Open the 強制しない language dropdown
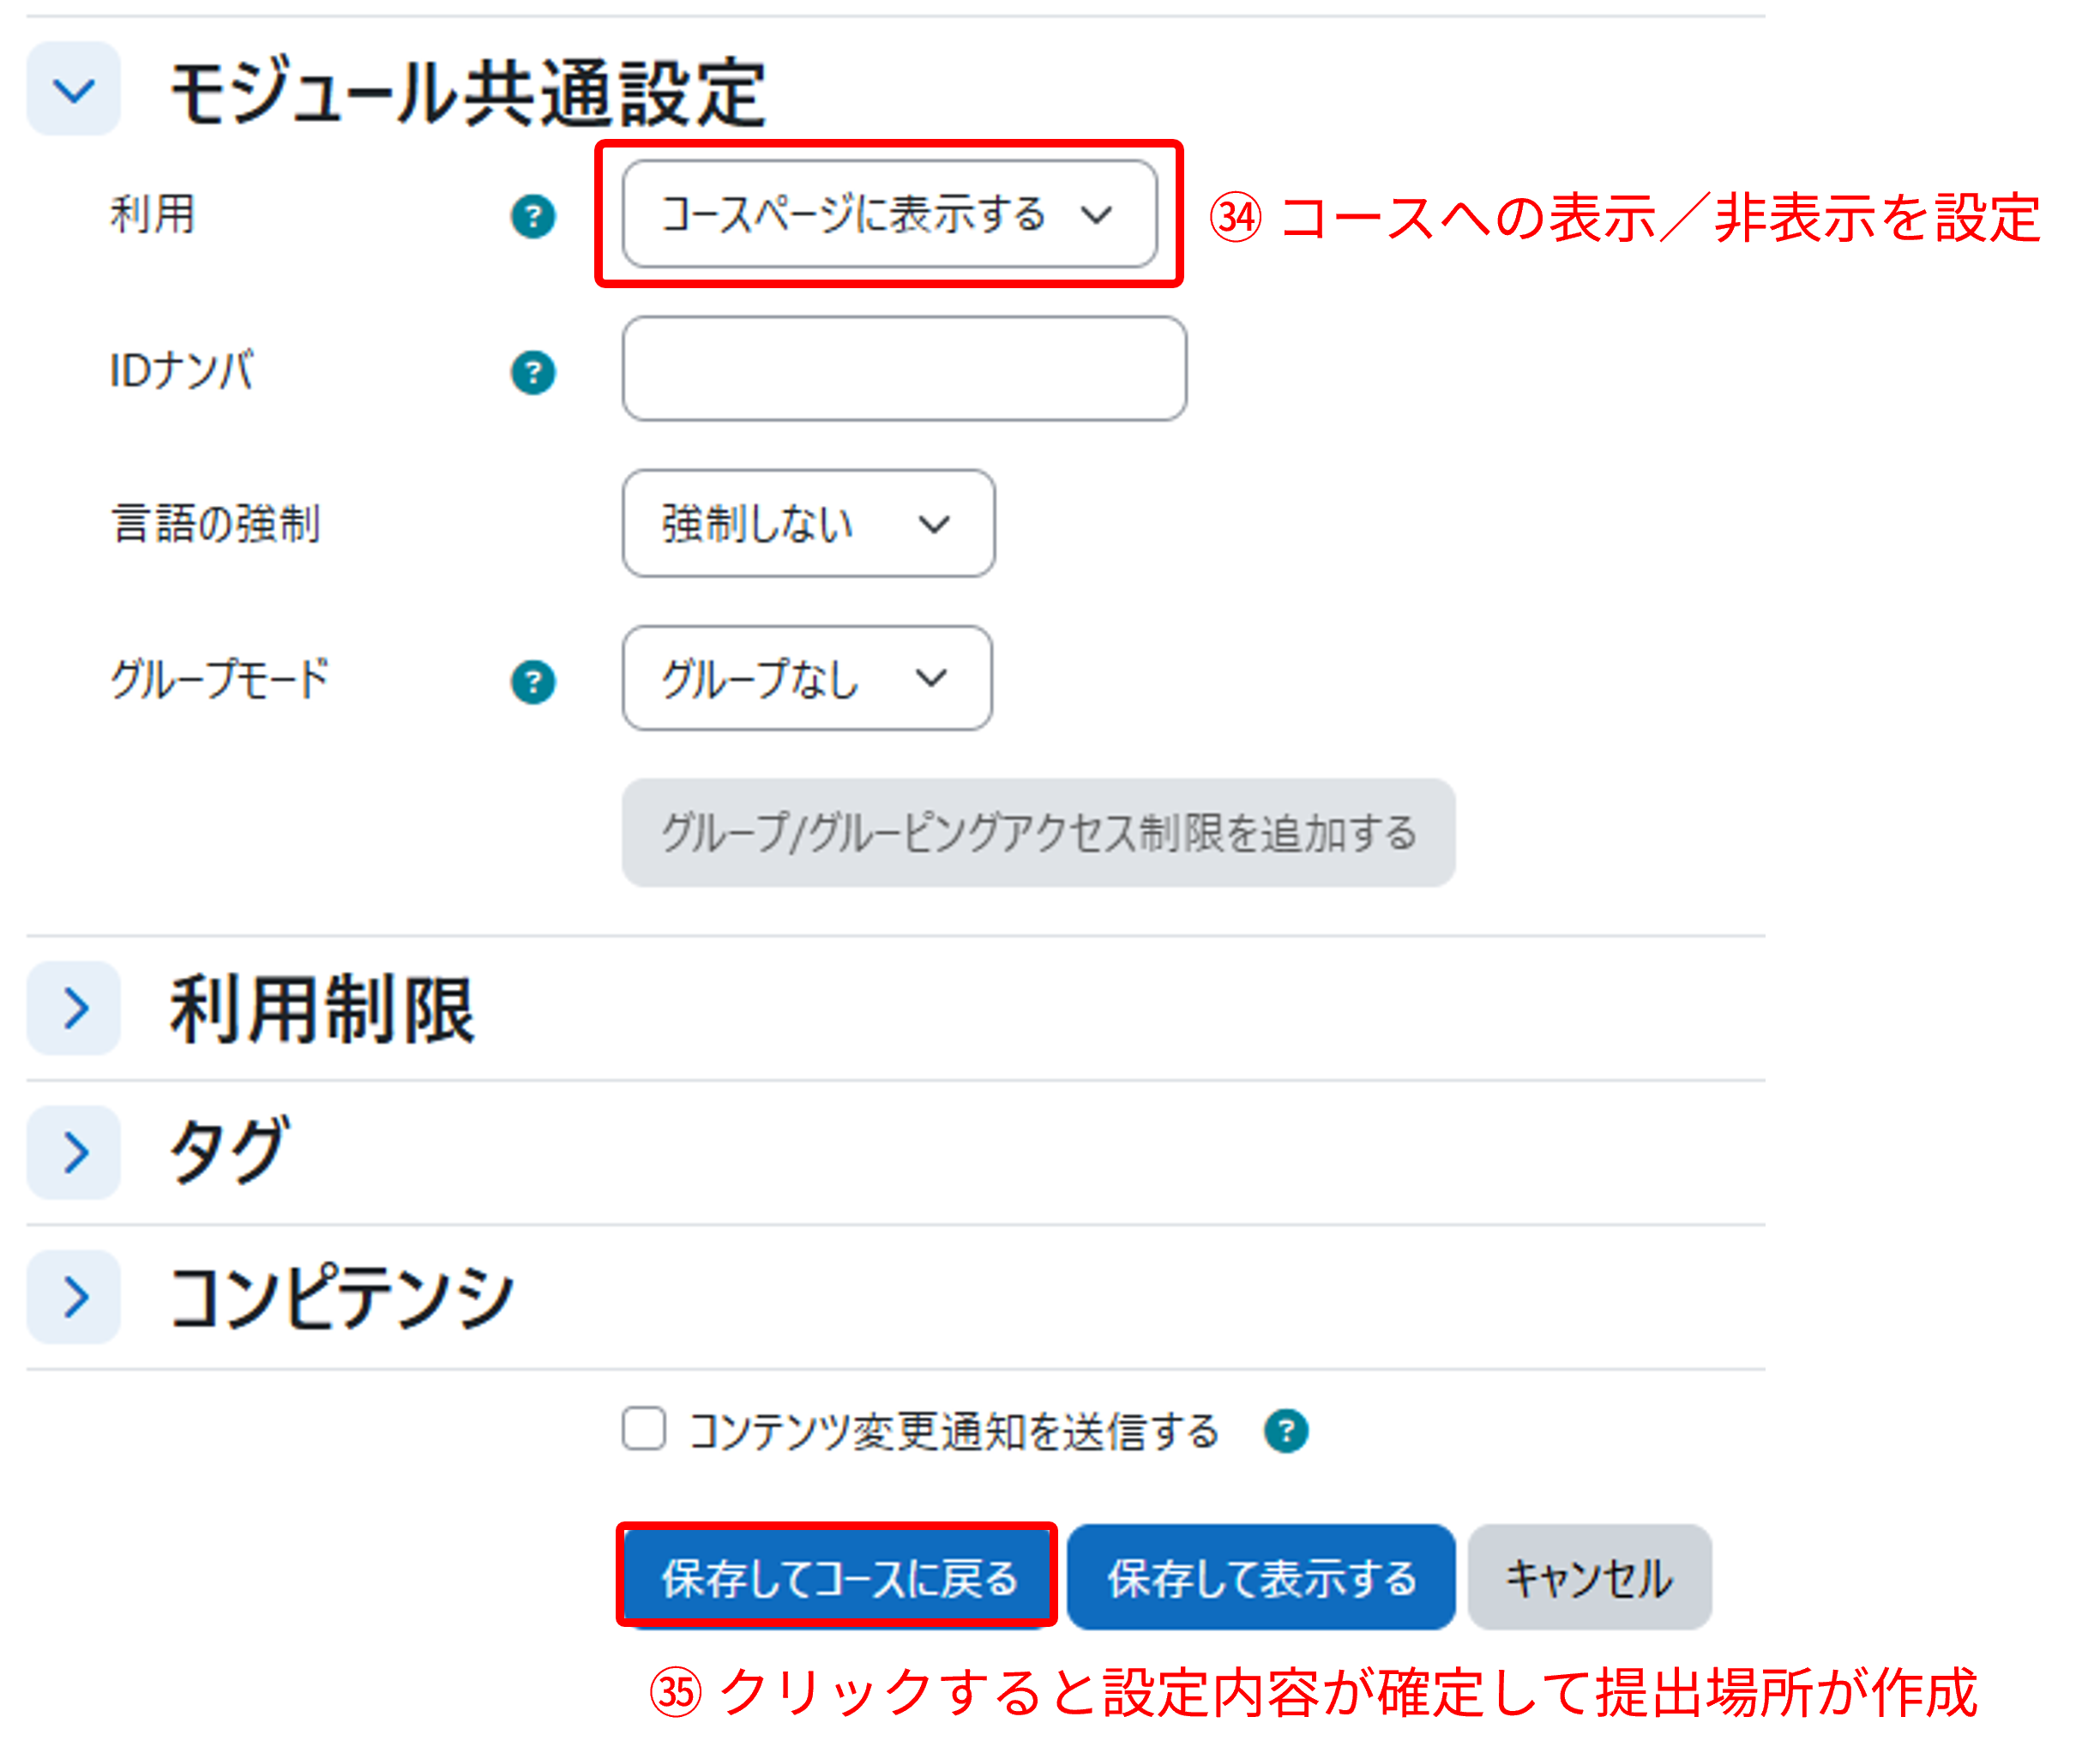The image size is (2100, 1759). 808,523
